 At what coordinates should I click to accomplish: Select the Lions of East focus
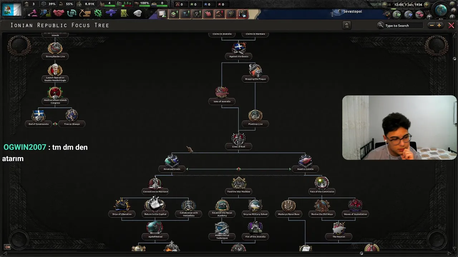tap(239, 141)
